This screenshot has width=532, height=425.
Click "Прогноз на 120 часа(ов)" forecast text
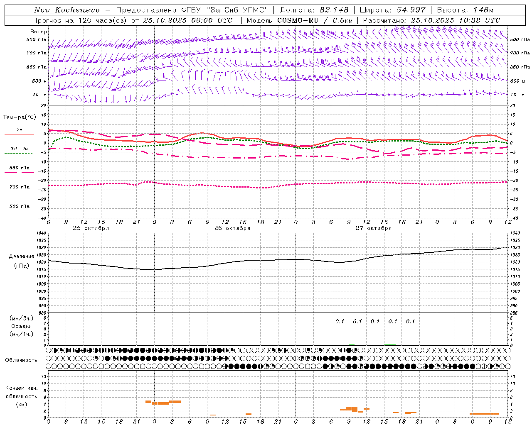80,20
